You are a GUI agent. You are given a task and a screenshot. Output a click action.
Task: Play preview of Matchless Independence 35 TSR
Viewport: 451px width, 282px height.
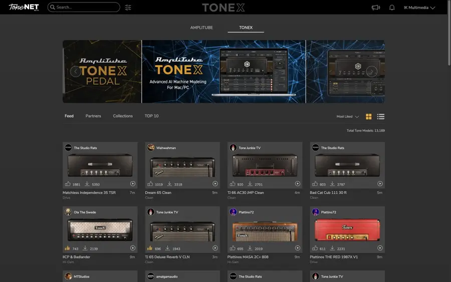[133, 184]
